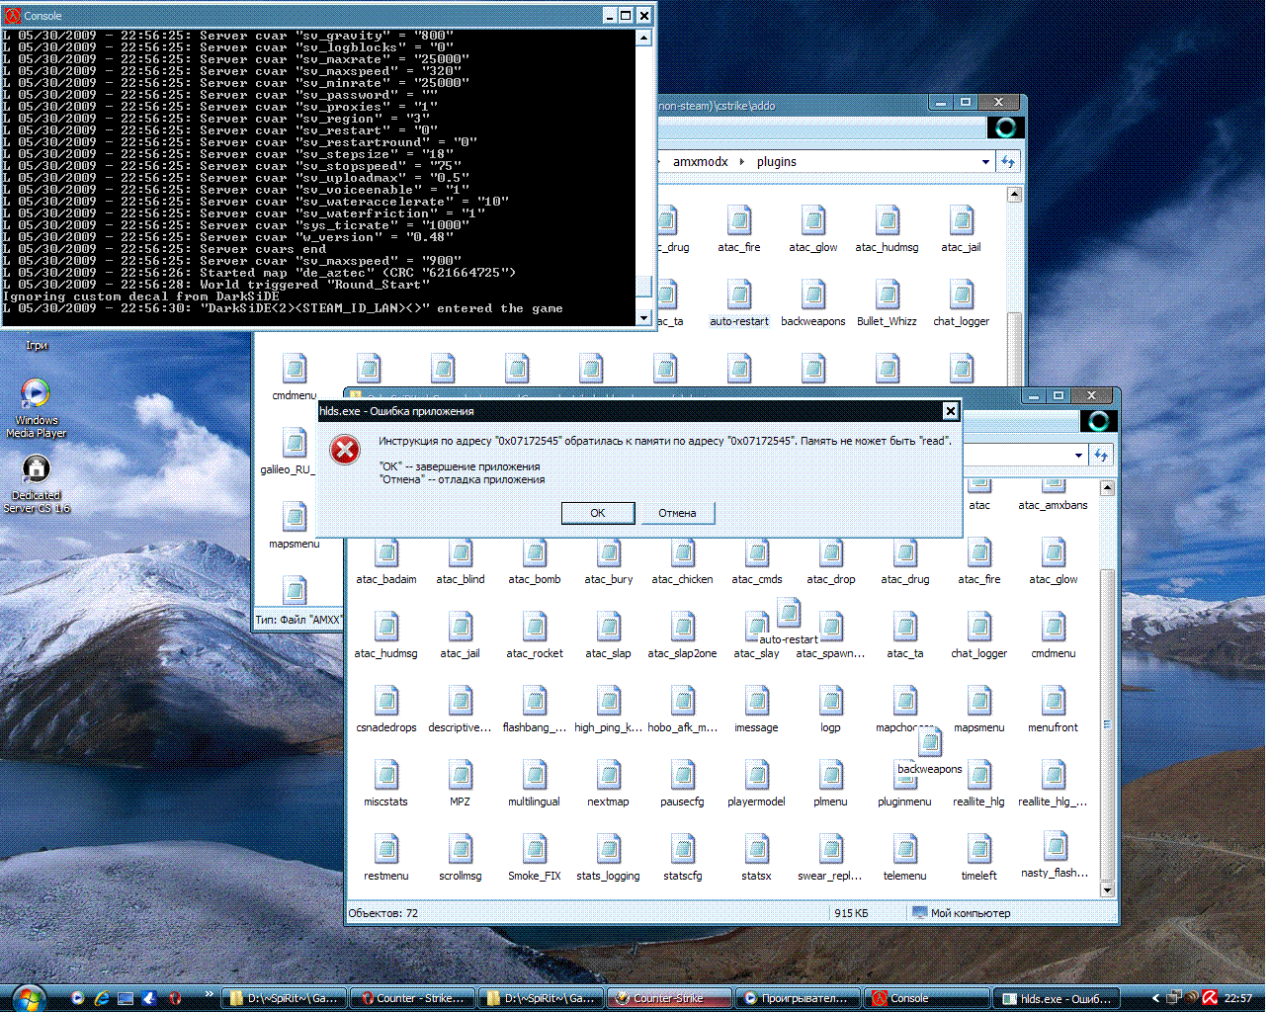Click refresh button beside the plugins address bar

tap(1008, 162)
